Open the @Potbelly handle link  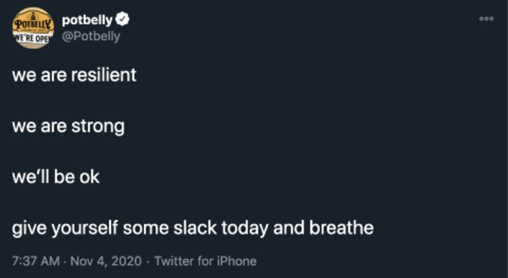click(91, 36)
